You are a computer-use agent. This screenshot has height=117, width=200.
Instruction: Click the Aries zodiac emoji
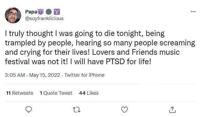pyautogui.click(x=57, y=12)
